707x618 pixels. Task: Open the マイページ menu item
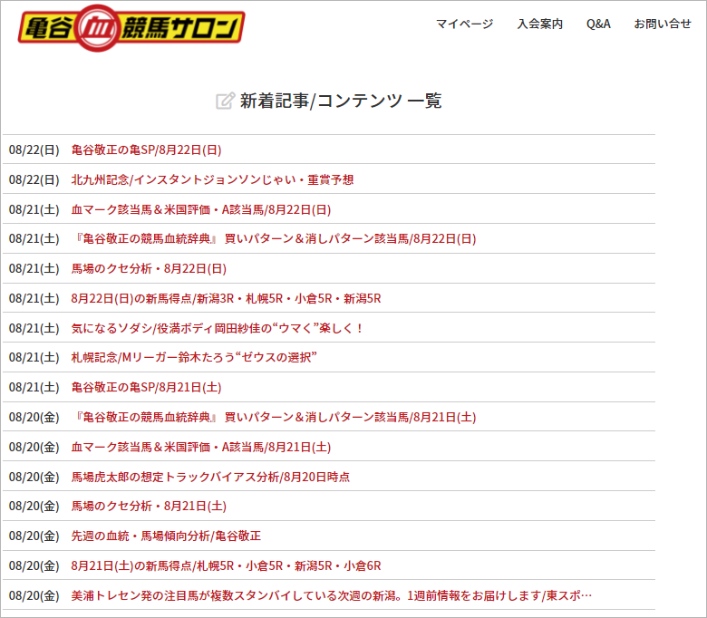coord(464,24)
